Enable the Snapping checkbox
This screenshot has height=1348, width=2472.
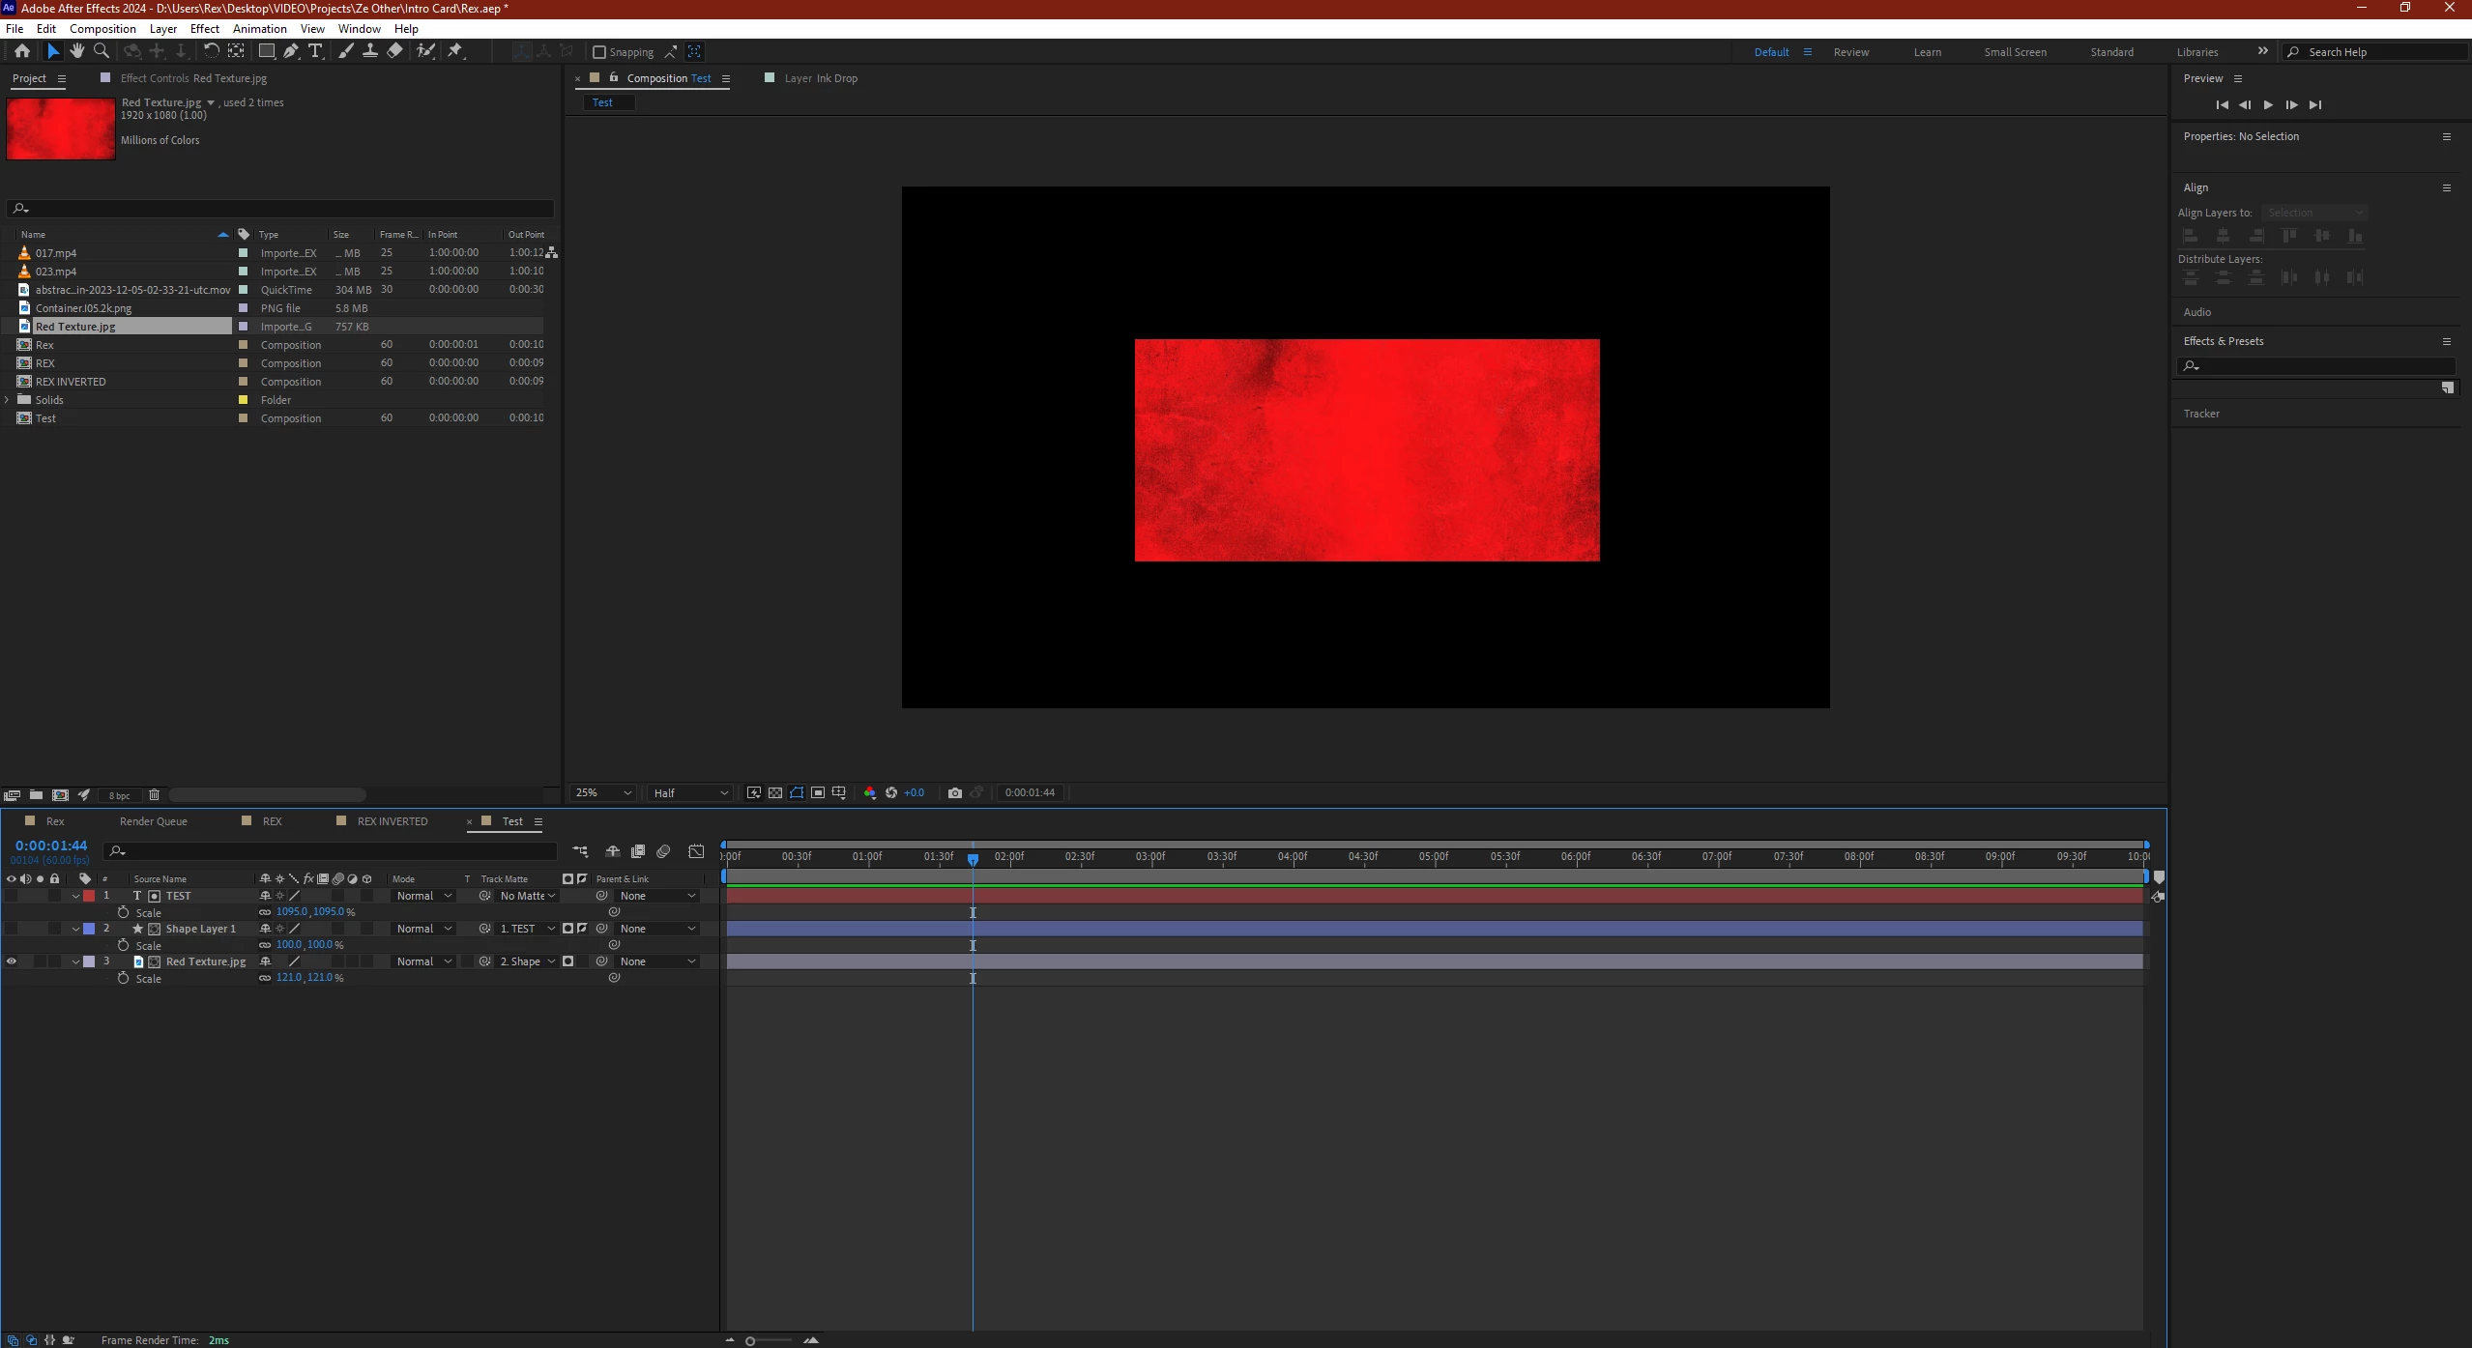[x=599, y=52]
